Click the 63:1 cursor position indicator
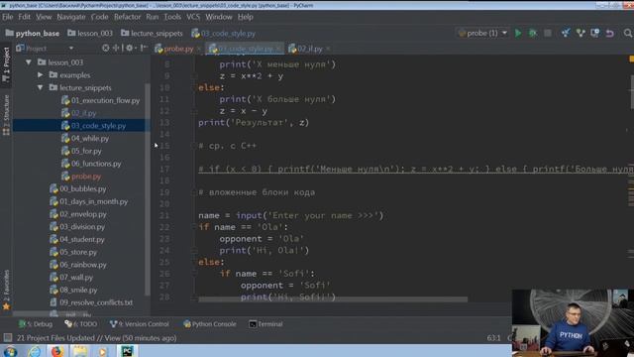Screen dimensions: 634x357 (x=493, y=337)
